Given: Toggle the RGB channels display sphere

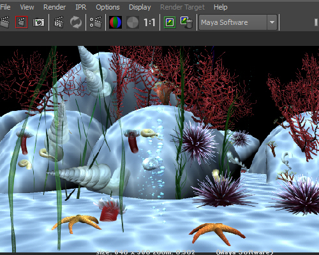Looking at the screenshot, I should [115, 22].
